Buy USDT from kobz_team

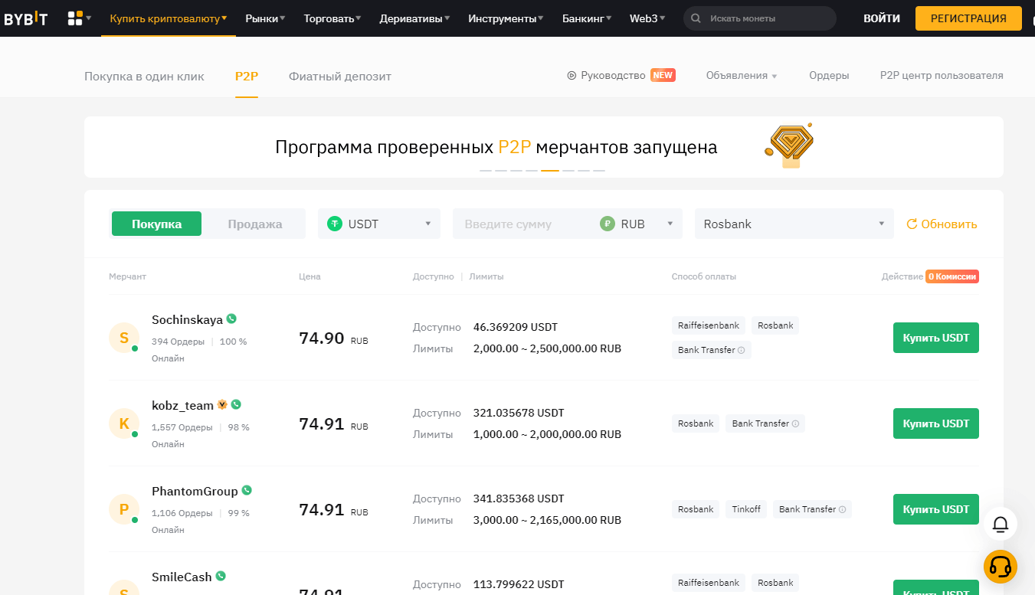pos(936,423)
